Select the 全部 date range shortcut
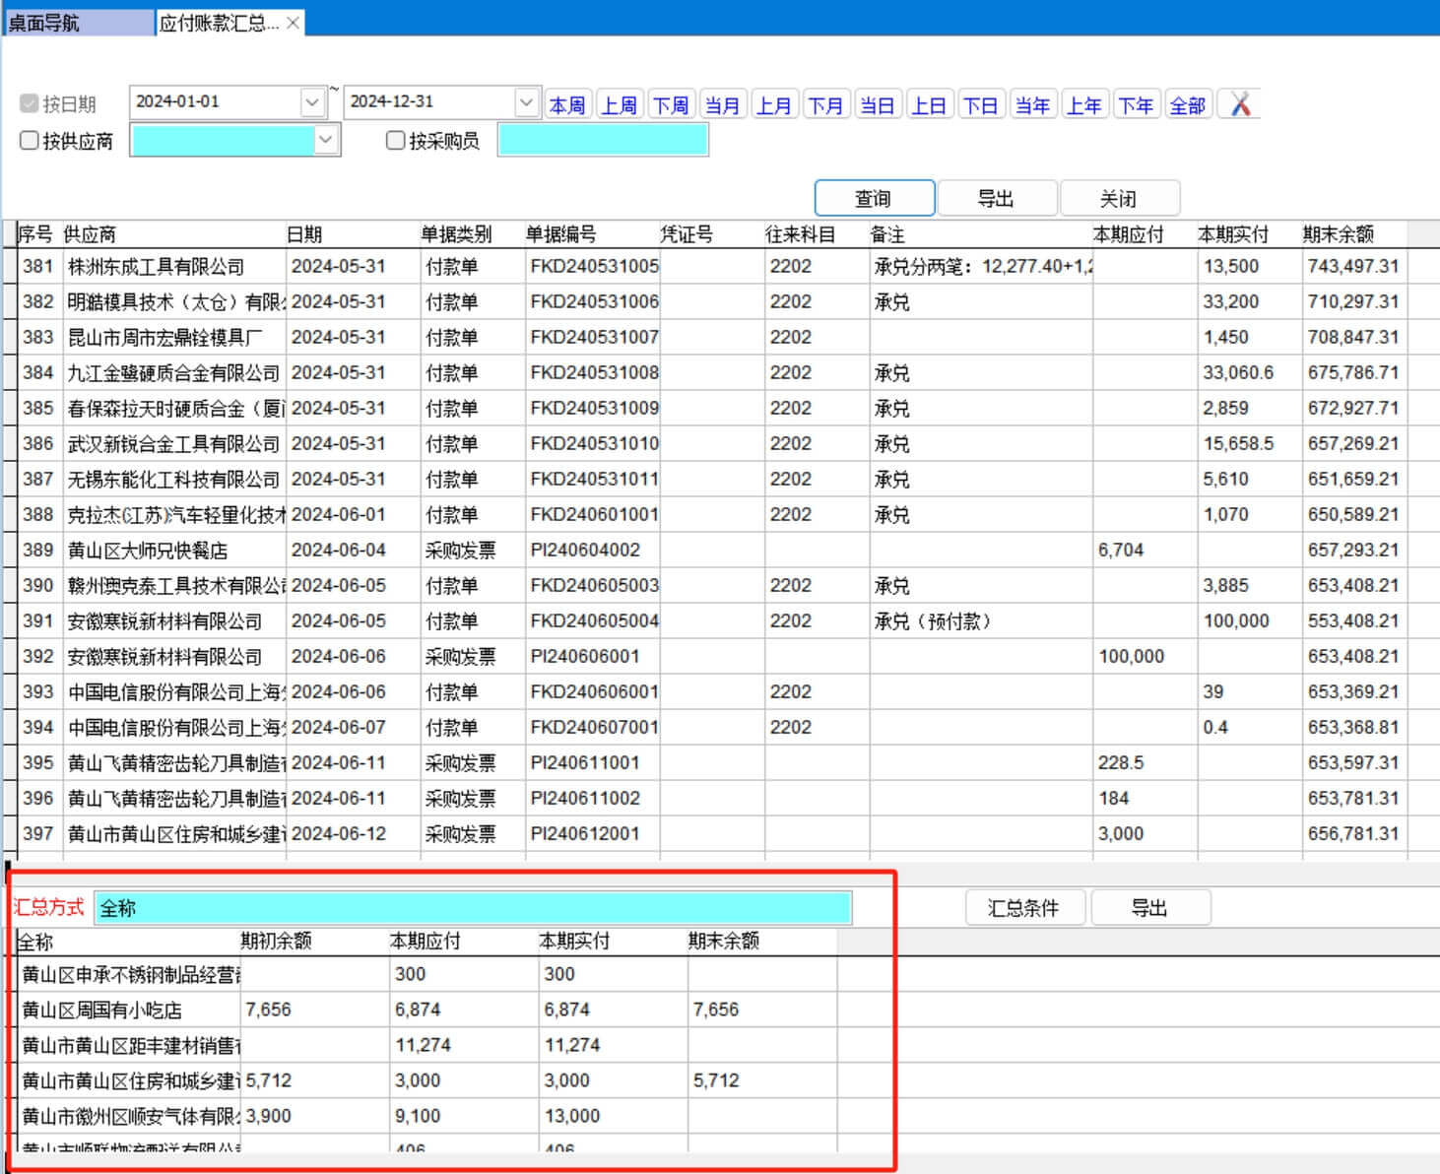The height and width of the screenshot is (1174, 1440). click(1187, 105)
